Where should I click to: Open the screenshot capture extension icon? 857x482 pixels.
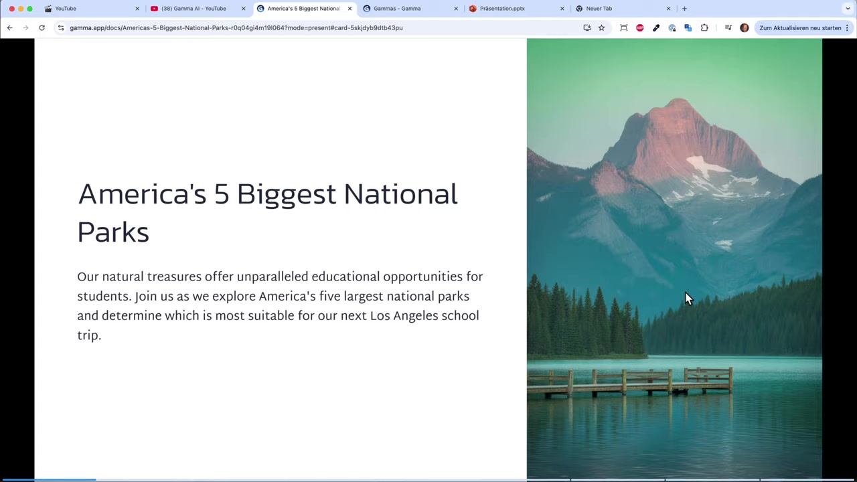[x=623, y=27]
